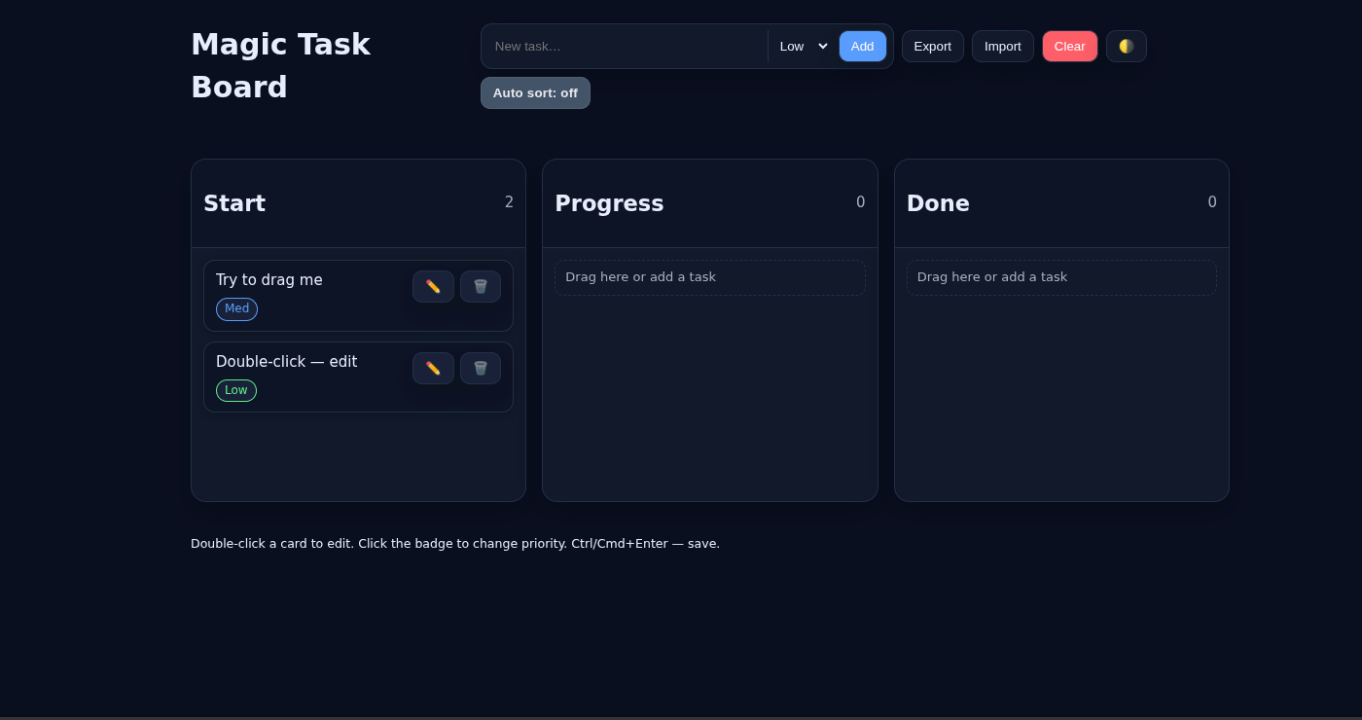Focus the 'New task…' input field
The width and height of the screenshot is (1362, 720).
click(626, 47)
